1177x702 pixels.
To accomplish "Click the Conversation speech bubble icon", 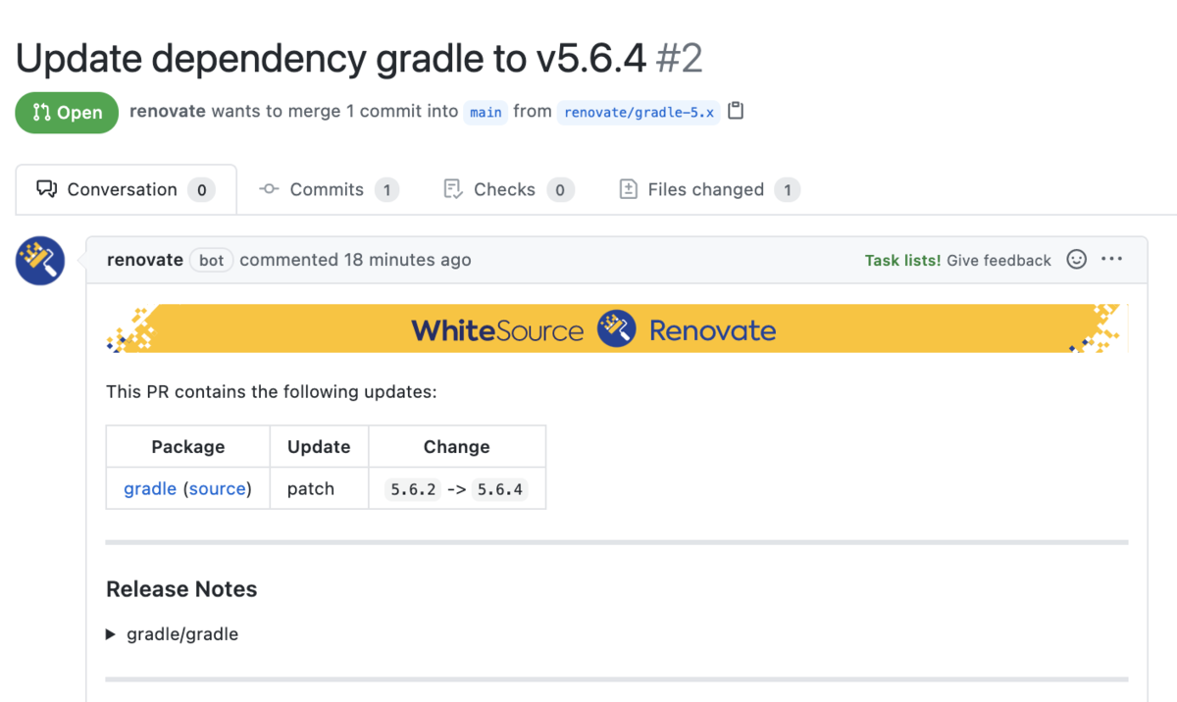I will coord(46,189).
